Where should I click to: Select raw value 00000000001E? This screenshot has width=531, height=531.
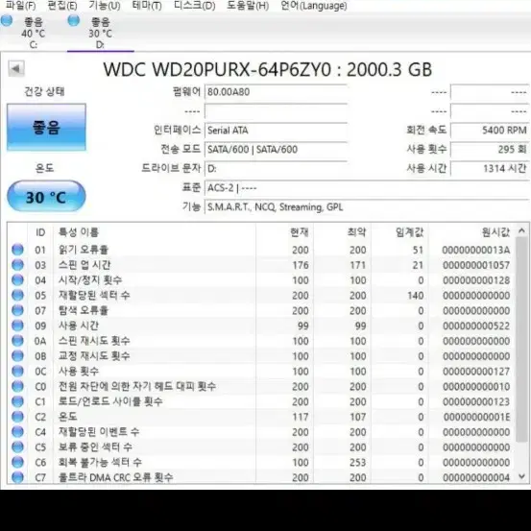click(x=476, y=417)
